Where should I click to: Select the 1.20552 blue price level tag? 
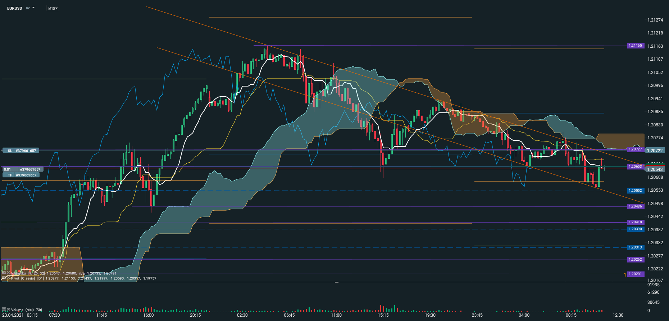(635, 191)
